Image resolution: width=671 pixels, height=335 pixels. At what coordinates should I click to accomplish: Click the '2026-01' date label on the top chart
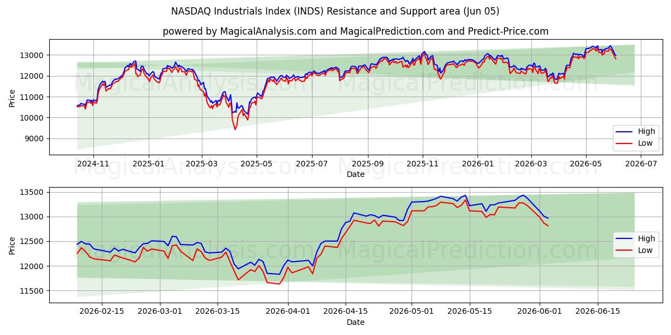point(478,164)
